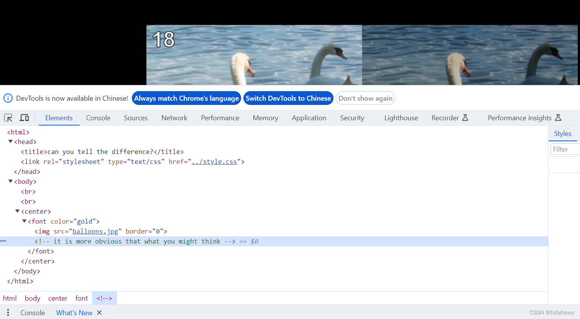The image size is (580, 319).
Task: Open the Performance insights tab
Action: click(524, 118)
